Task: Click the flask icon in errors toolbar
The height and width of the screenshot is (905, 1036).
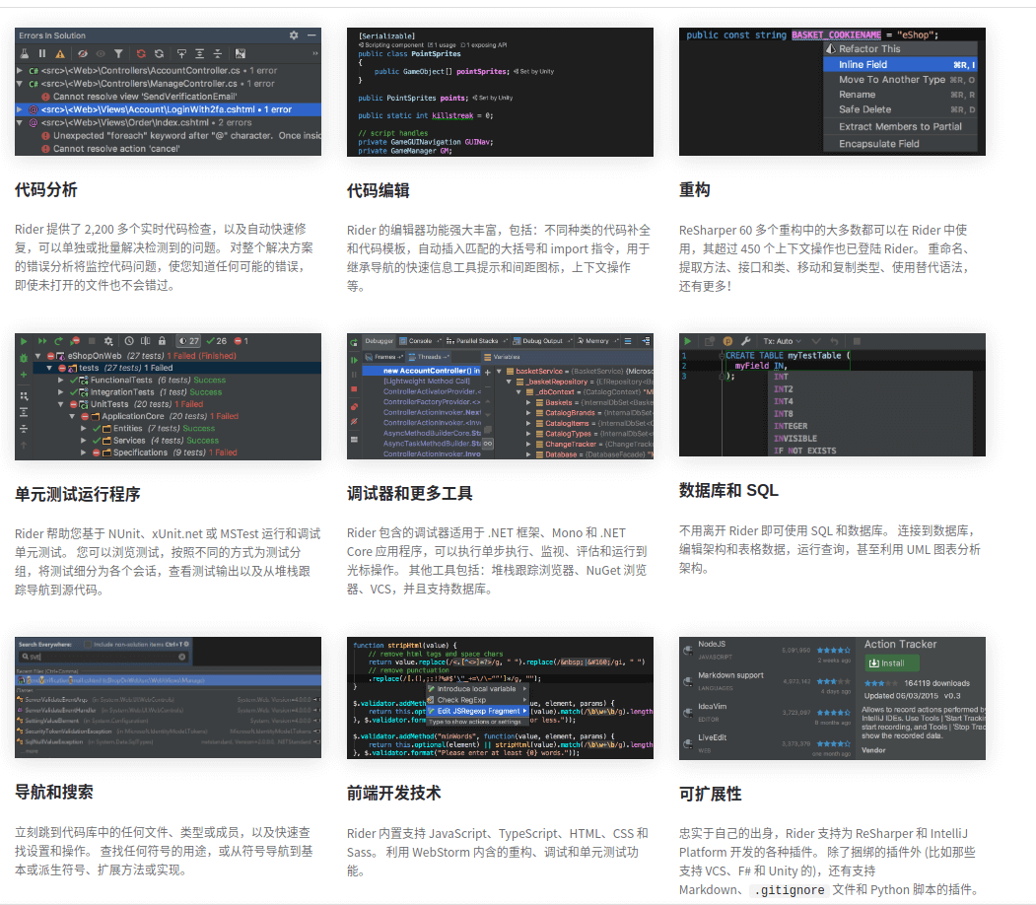Action: point(25,53)
